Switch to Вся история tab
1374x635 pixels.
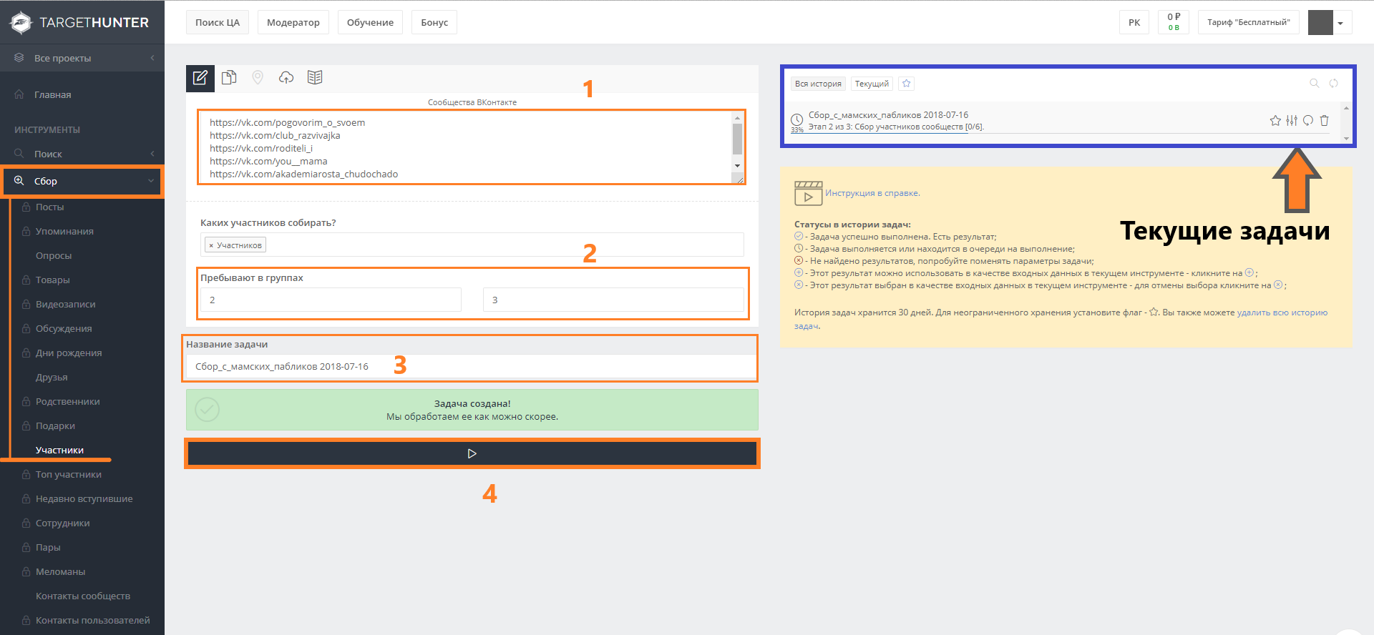point(818,84)
